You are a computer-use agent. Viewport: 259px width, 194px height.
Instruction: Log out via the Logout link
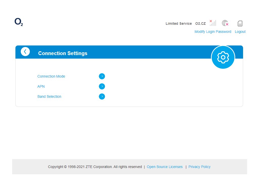click(240, 32)
